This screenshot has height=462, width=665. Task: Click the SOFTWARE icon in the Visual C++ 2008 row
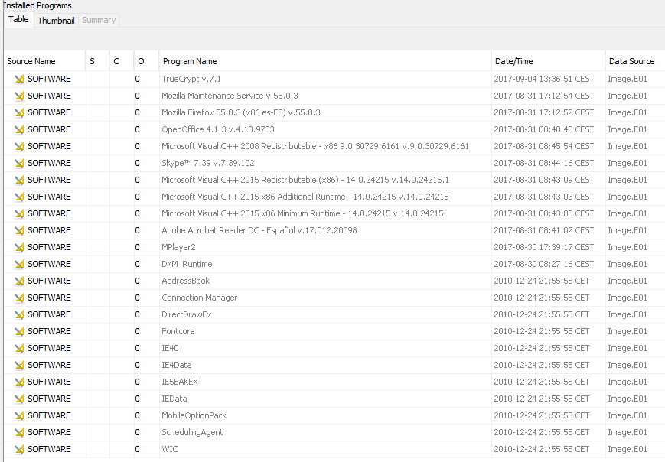click(19, 146)
